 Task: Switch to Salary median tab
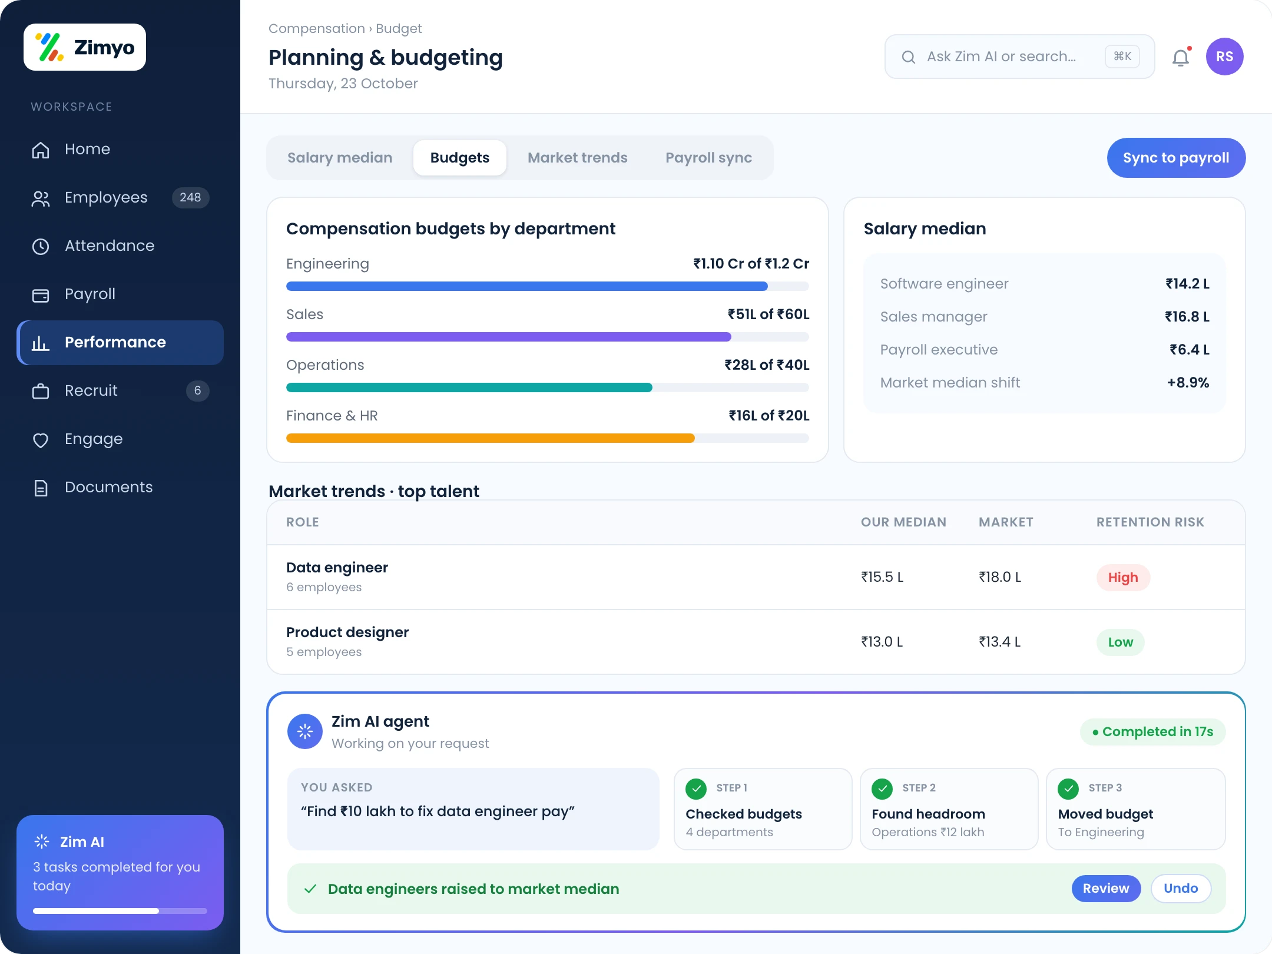pos(340,158)
